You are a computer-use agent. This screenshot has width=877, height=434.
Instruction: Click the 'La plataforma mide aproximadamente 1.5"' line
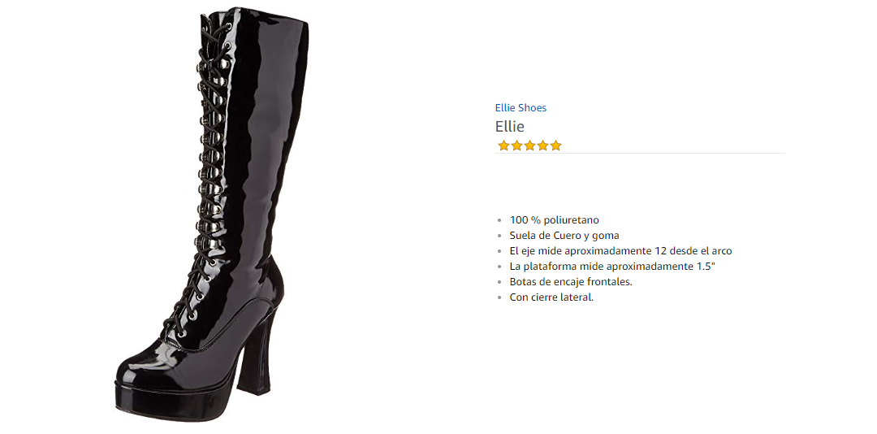(612, 267)
